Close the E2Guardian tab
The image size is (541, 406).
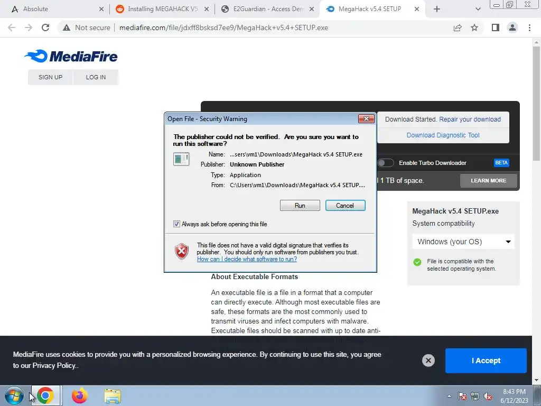tap(312, 9)
